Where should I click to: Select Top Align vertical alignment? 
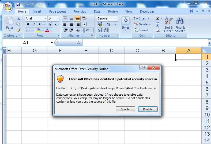coord(65,18)
